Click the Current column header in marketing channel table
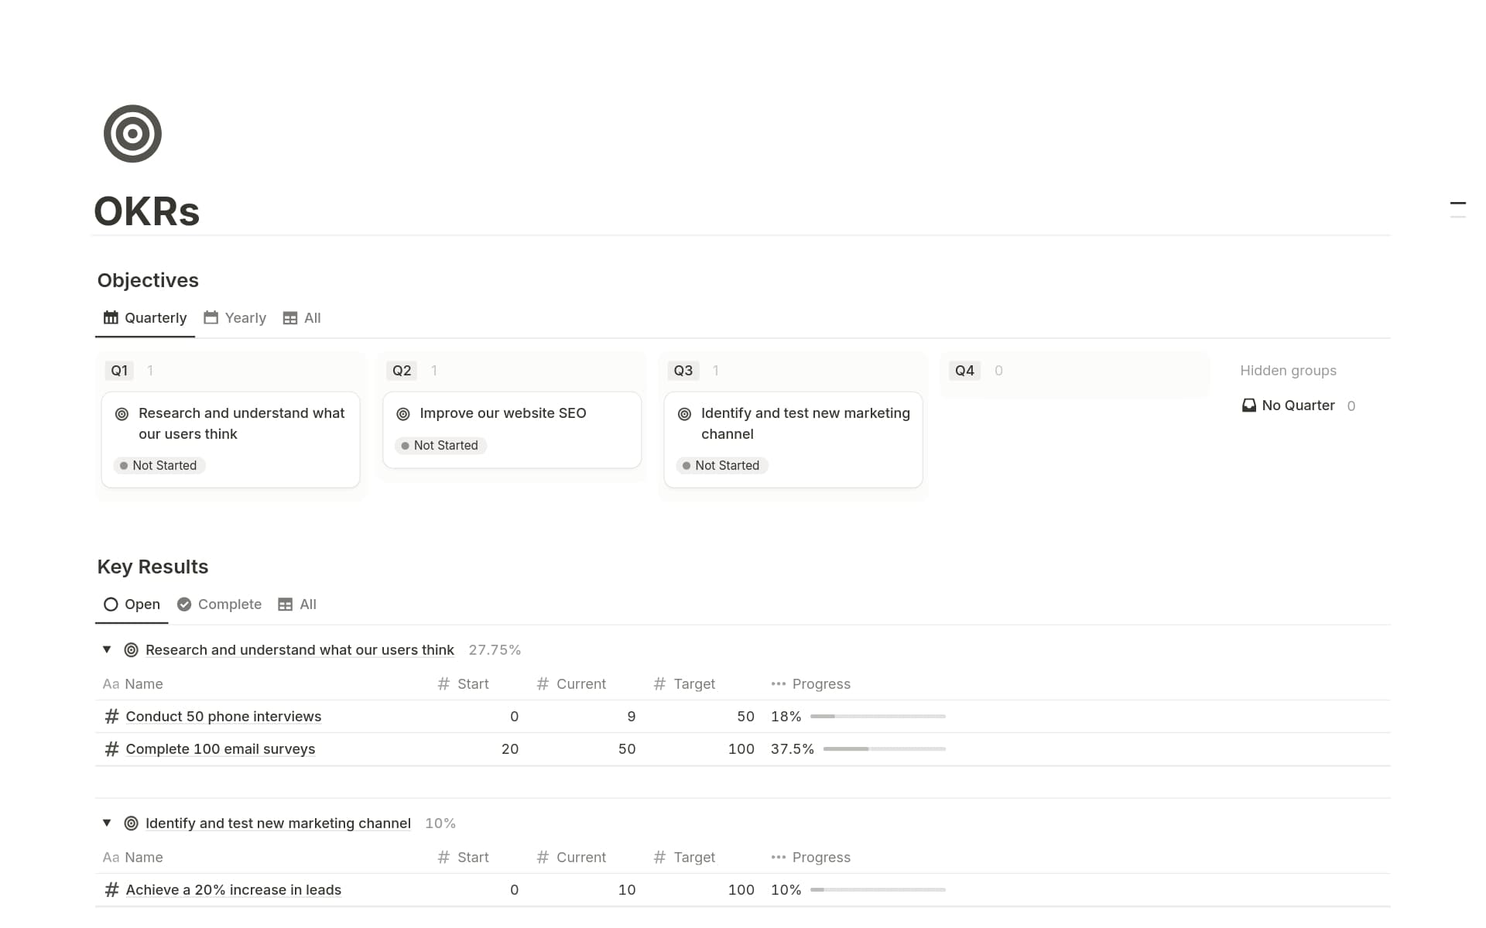The image size is (1486, 928). pos(571,858)
